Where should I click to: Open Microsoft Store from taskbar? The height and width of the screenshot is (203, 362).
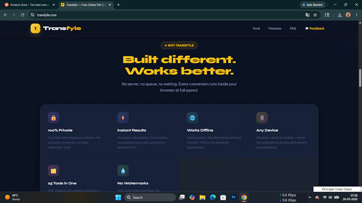pyautogui.click(x=223, y=197)
